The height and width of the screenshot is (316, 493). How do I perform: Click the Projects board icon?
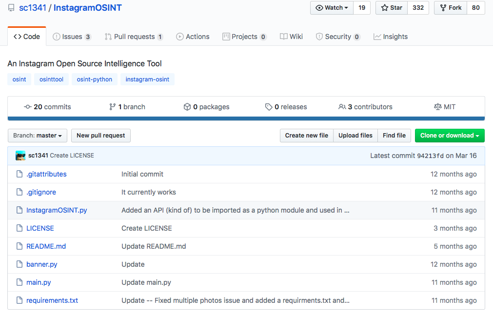[226, 37]
